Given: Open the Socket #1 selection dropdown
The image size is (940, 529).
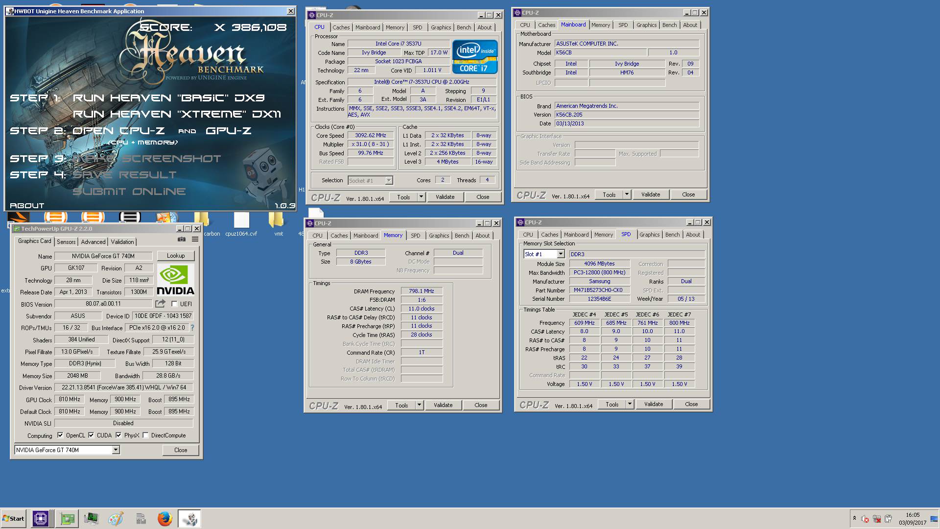Looking at the screenshot, I should [x=389, y=181].
